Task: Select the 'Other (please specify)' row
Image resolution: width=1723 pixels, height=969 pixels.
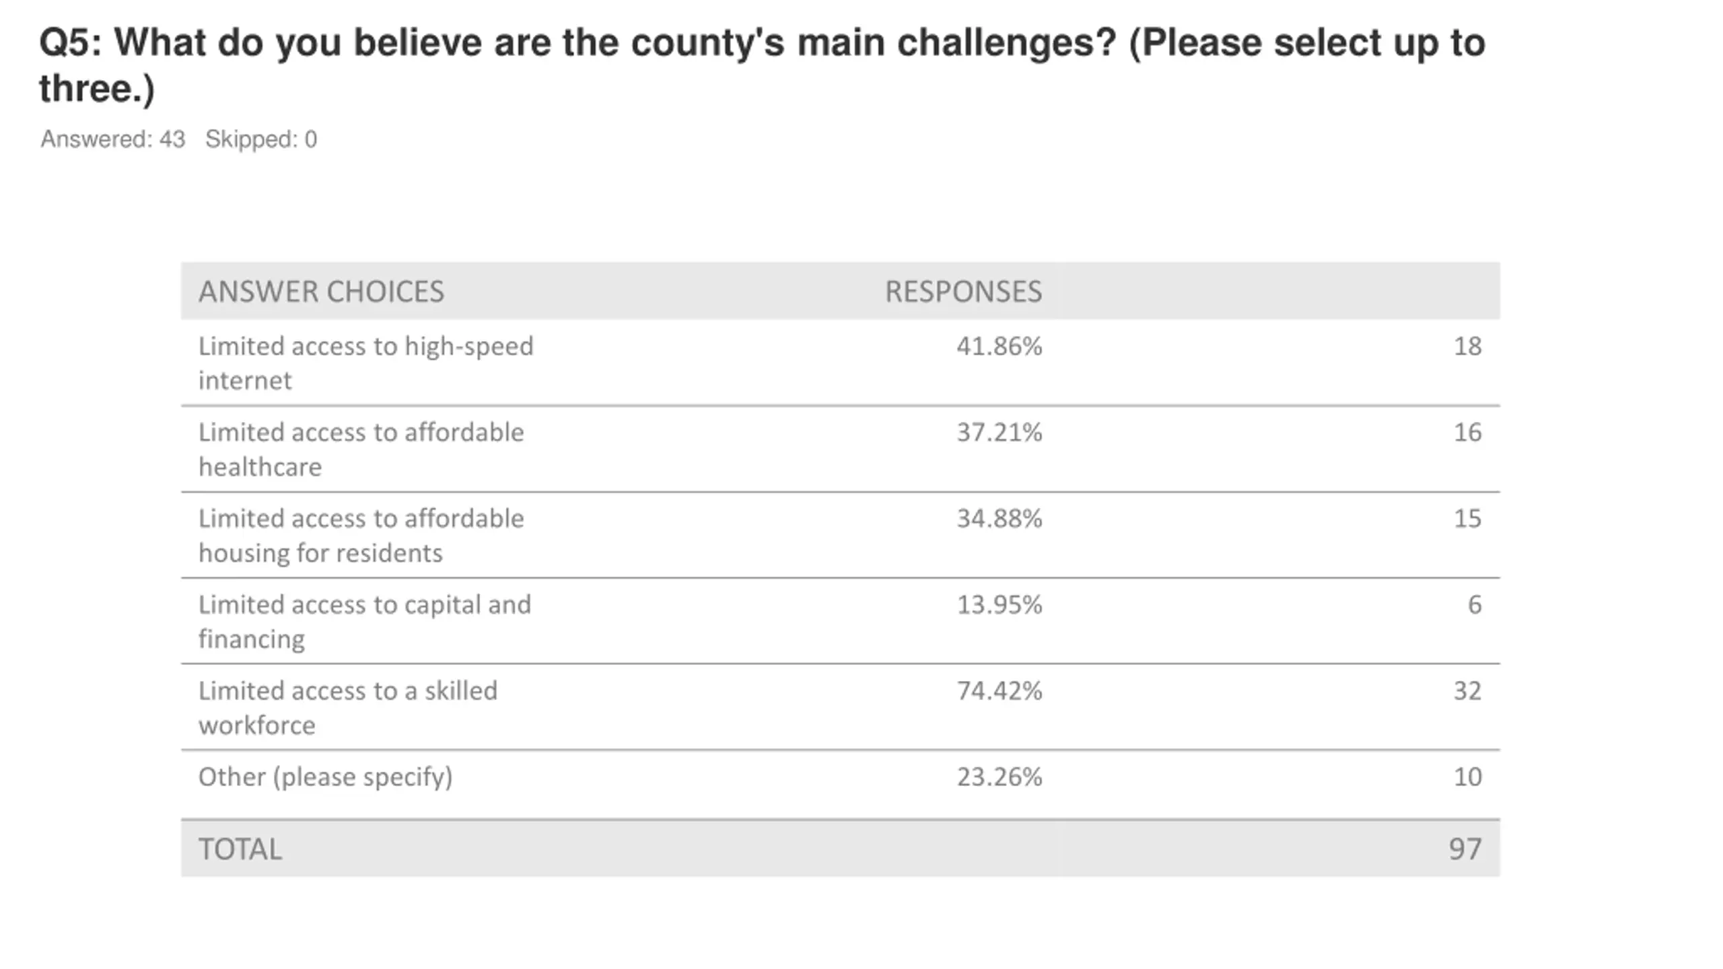Action: tap(840, 785)
